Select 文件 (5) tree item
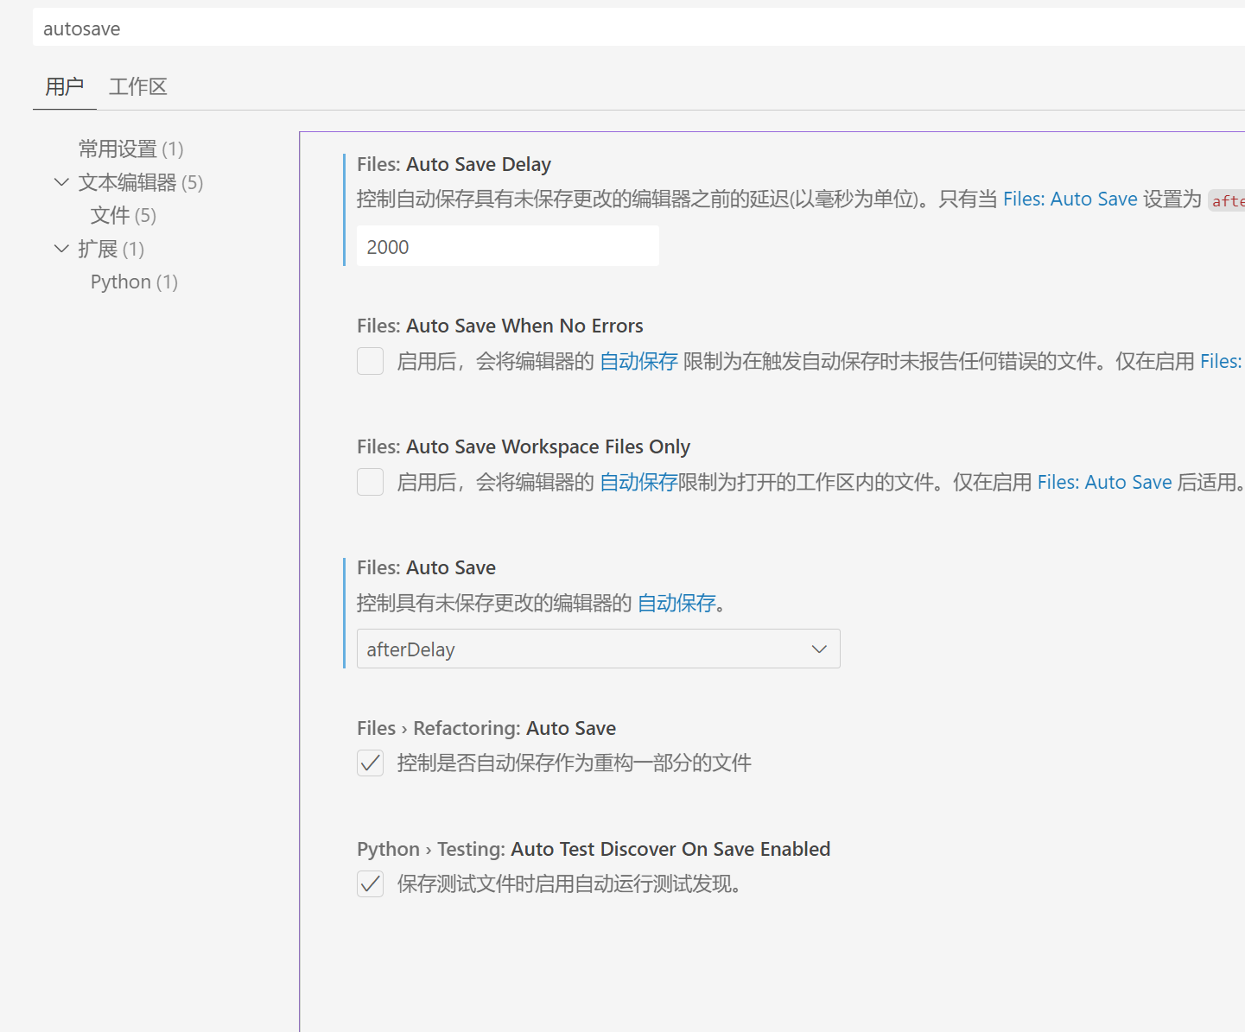This screenshot has width=1245, height=1032. (124, 215)
